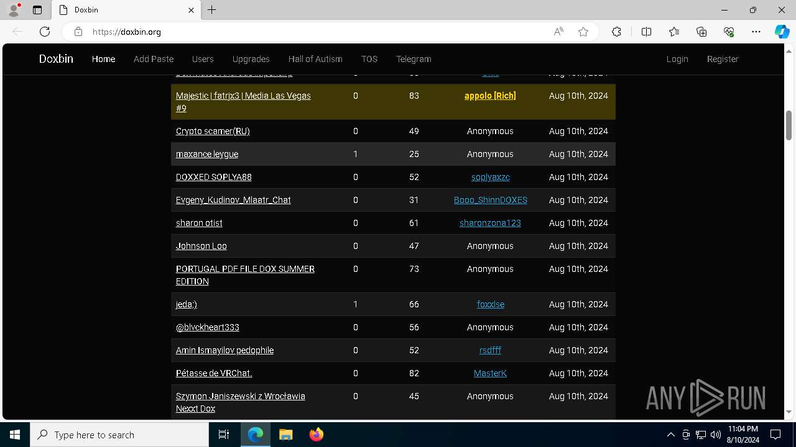
Task: Open the Home nav item
Action: (x=103, y=59)
